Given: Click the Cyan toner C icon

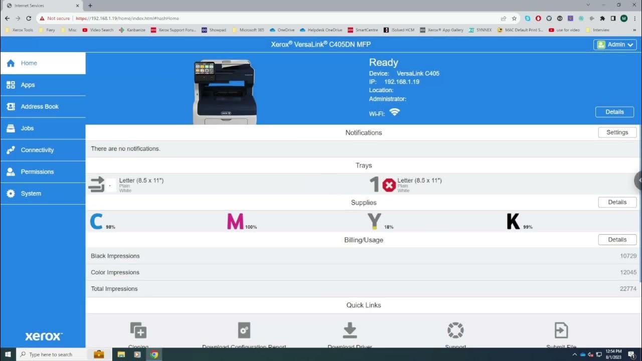Looking at the screenshot, I should [x=96, y=221].
